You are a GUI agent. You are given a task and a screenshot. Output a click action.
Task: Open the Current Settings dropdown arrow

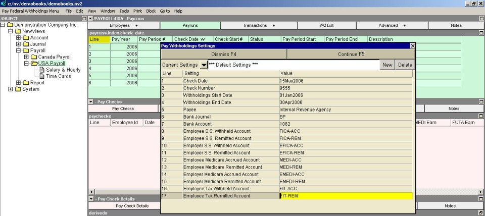point(204,65)
